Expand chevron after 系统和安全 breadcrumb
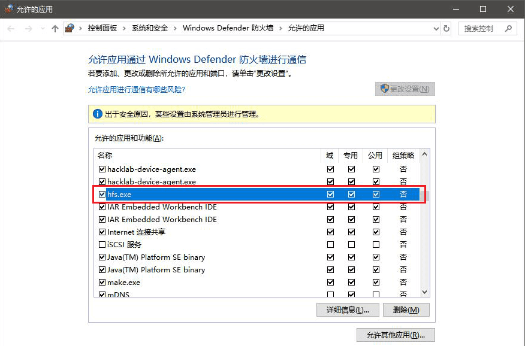 (x=175, y=29)
